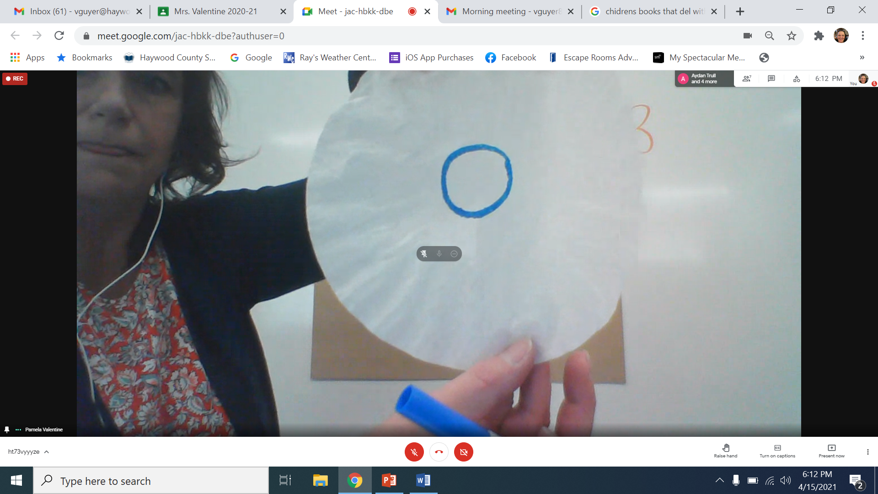Open the participants people panel
This screenshot has height=494, width=878.
(747, 79)
